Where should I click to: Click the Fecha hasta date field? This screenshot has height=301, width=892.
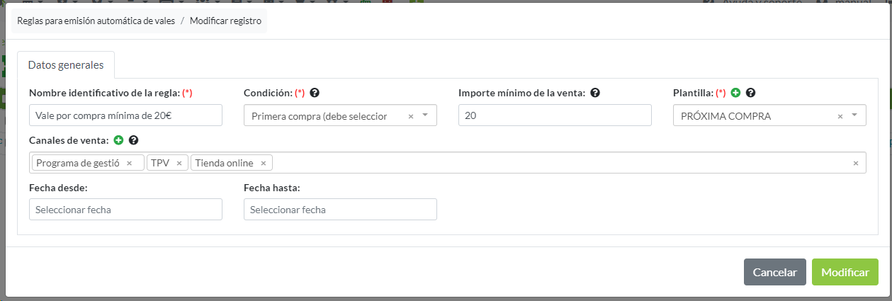(340, 210)
